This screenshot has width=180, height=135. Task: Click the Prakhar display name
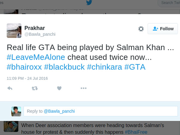(x=35, y=28)
